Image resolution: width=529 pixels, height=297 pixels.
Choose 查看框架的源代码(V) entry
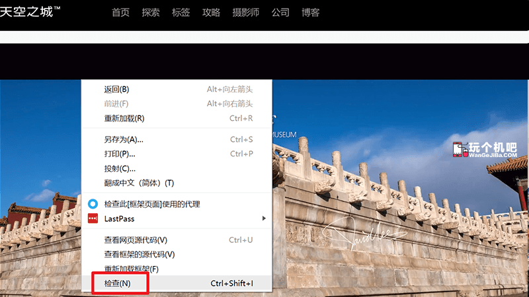(139, 254)
